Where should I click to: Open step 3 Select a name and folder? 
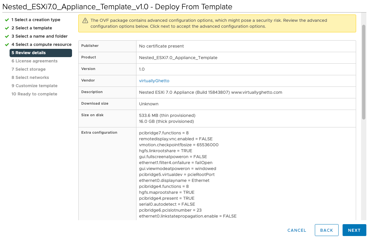click(x=39, y=36)
